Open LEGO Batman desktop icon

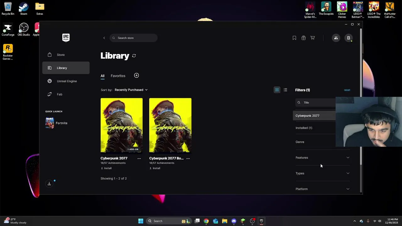358,10
